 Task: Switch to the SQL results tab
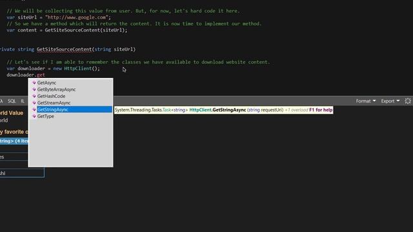pyautogui.click(x=12, y=101)
